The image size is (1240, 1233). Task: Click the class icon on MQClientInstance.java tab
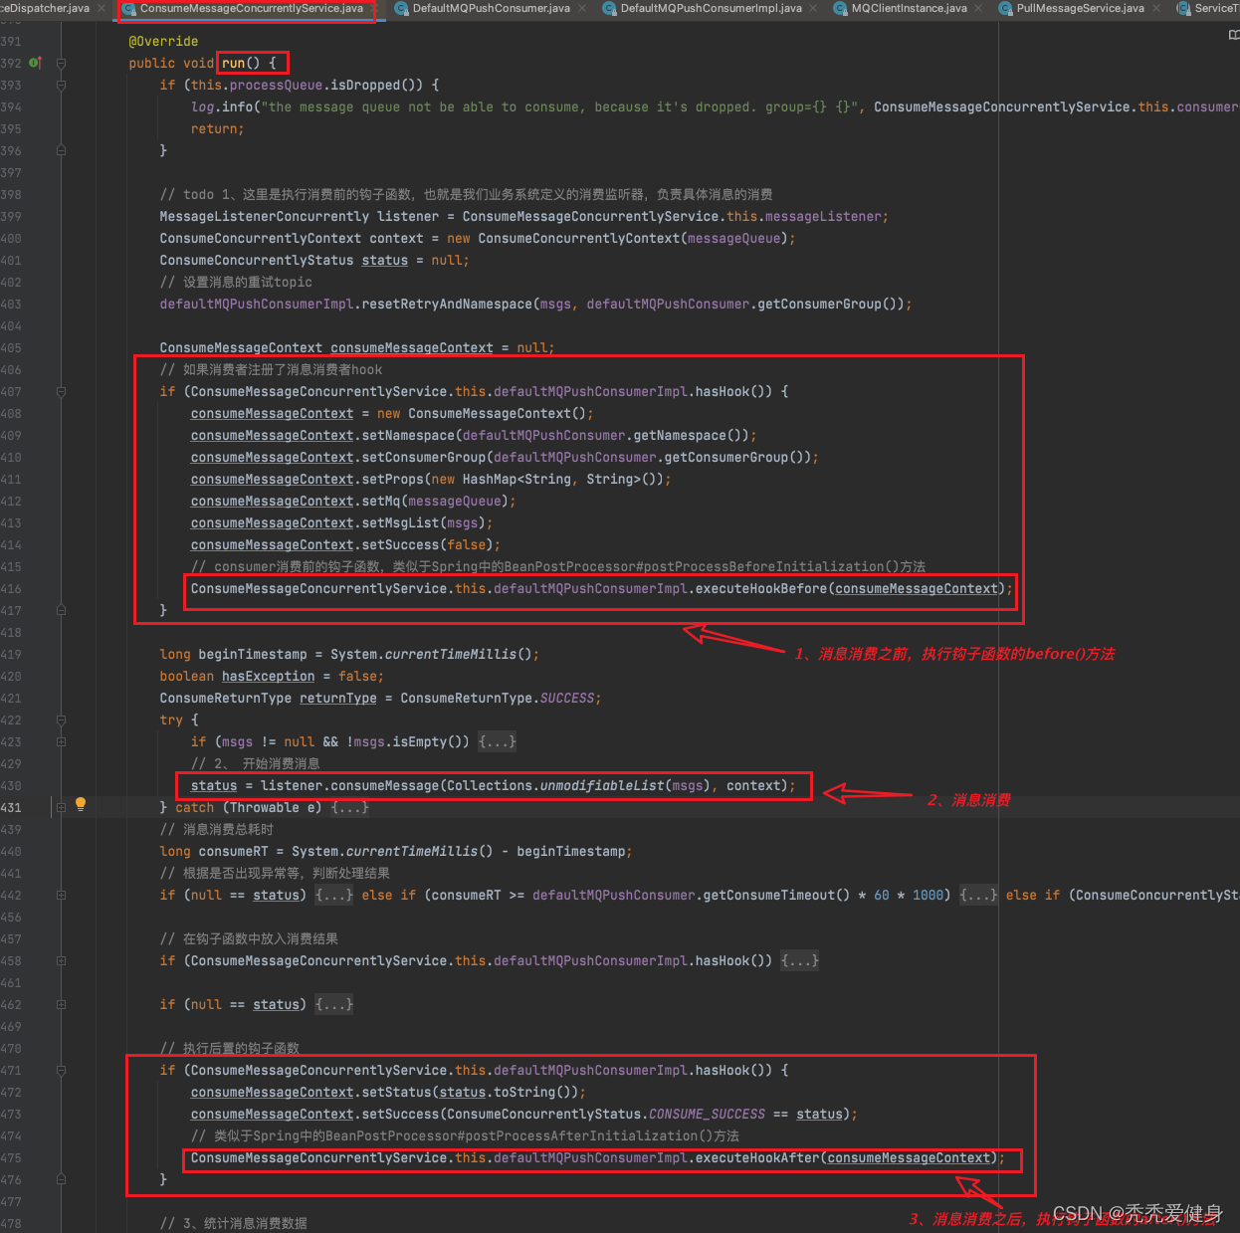[x=841, y=9]
